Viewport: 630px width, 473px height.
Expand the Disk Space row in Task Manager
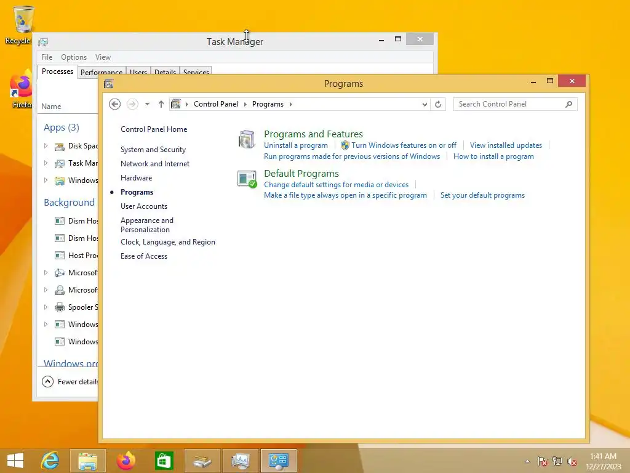point(46,146)
